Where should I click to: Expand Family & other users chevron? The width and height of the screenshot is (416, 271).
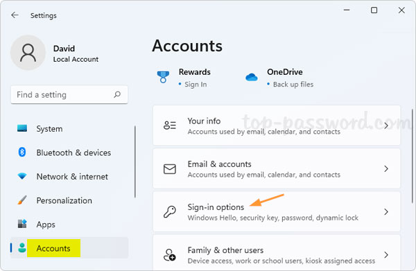pos(386,255)
